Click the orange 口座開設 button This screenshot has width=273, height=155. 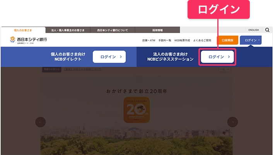point(227,40)
